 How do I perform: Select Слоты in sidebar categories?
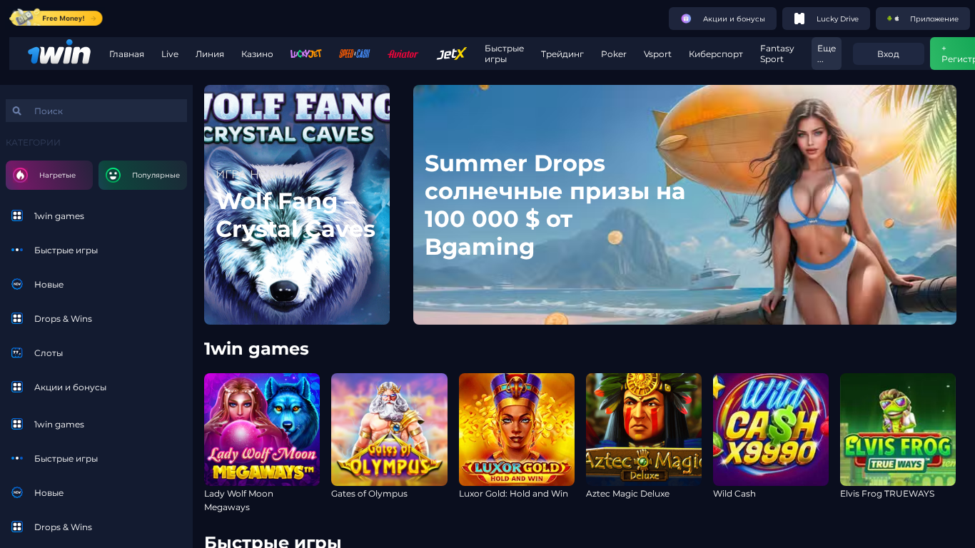49,352
